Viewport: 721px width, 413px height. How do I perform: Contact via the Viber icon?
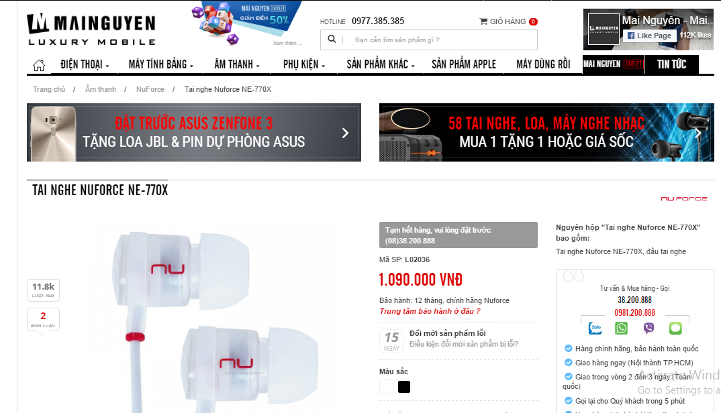point(648,328)
